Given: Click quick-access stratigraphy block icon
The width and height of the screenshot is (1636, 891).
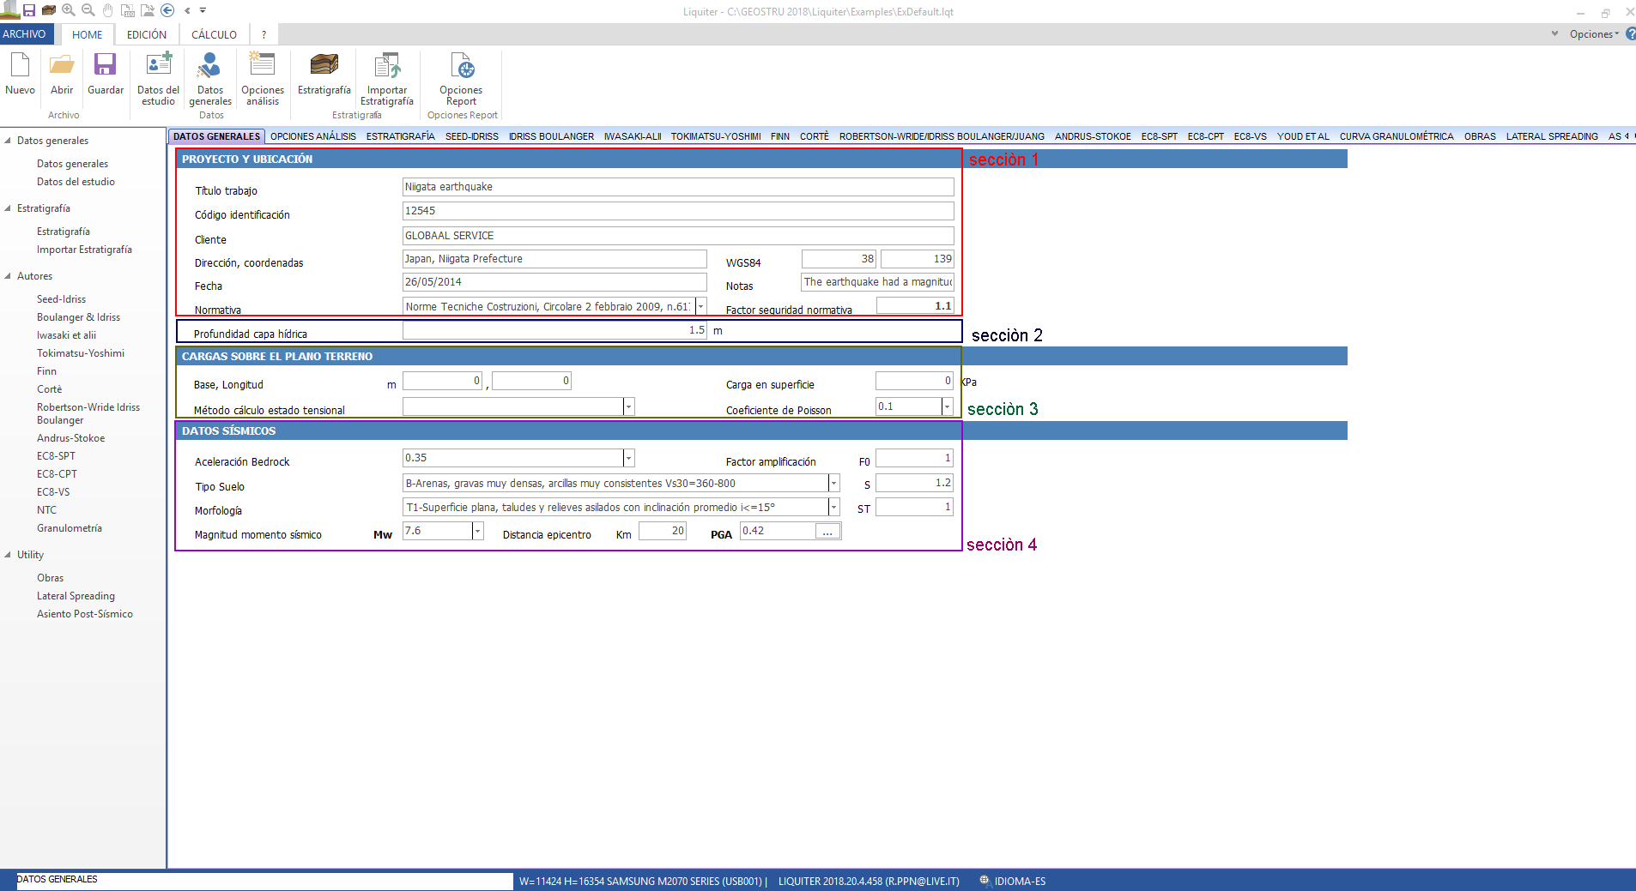Looking at the screenshot, I should click(49, 10).
